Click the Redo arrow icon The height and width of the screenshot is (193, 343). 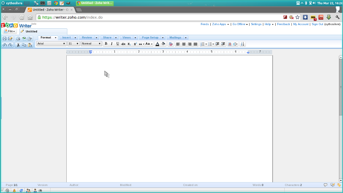click(10, 45)
